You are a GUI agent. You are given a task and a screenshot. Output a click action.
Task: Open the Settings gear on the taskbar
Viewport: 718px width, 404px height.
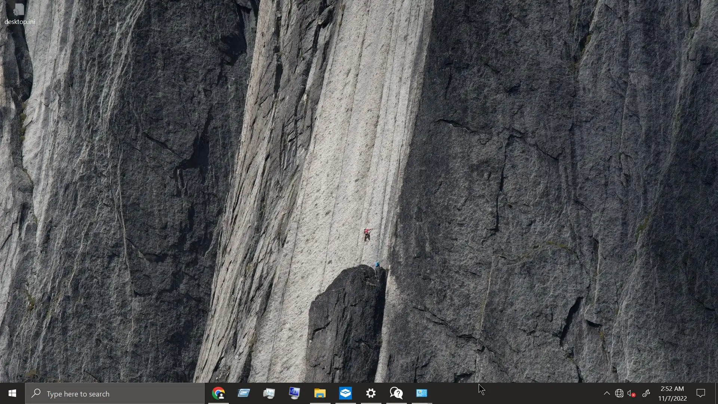[371, 393]
